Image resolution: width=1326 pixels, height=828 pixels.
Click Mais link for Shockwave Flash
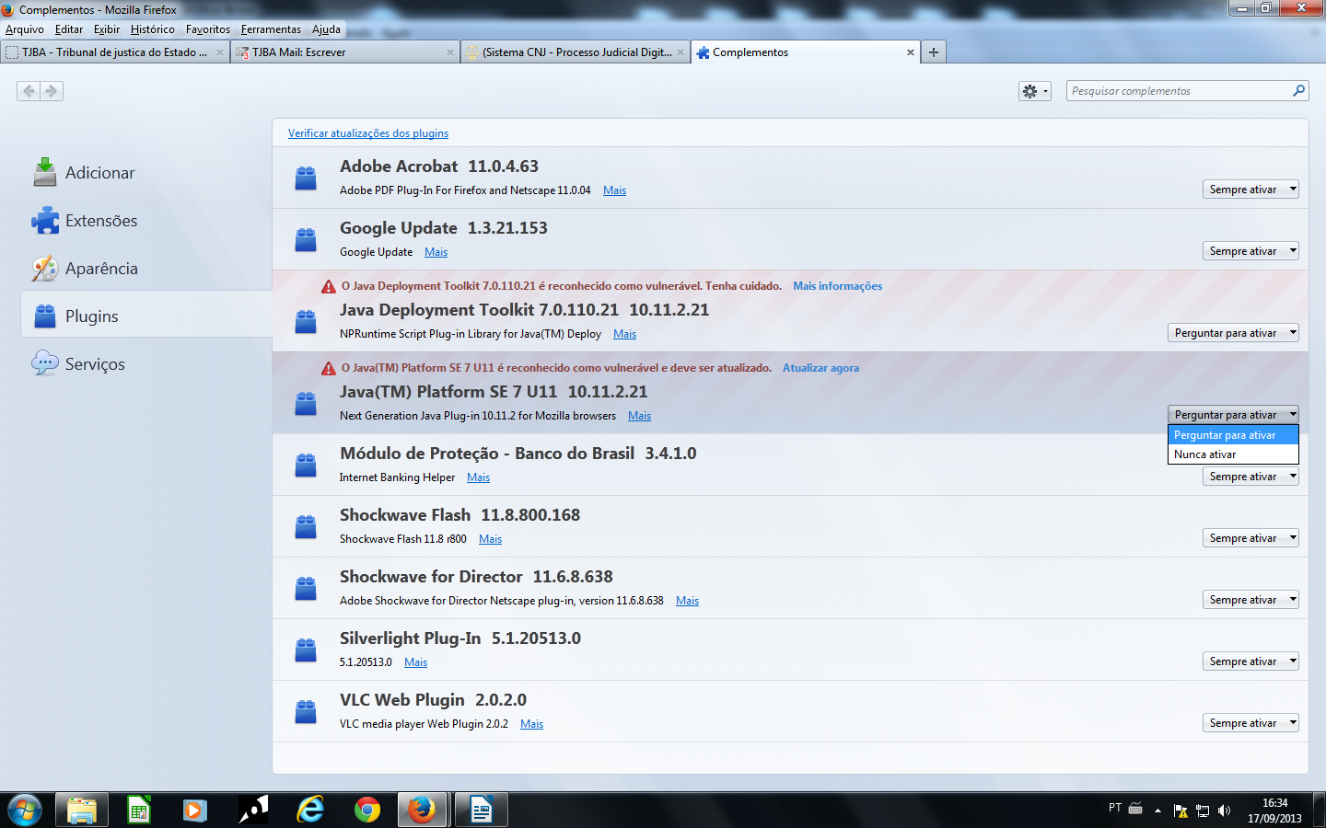(x=490, y=539)
